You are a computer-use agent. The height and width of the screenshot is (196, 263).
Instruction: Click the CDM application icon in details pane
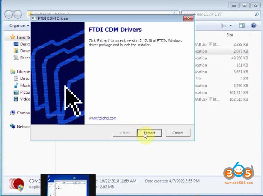pyautogui.click(x=17, y=185)
